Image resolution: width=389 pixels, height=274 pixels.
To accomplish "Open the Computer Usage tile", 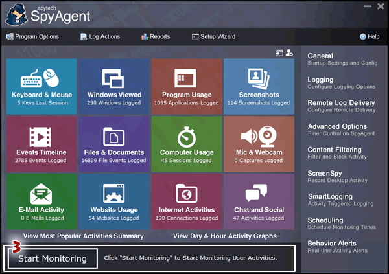I will click(187, 144).
